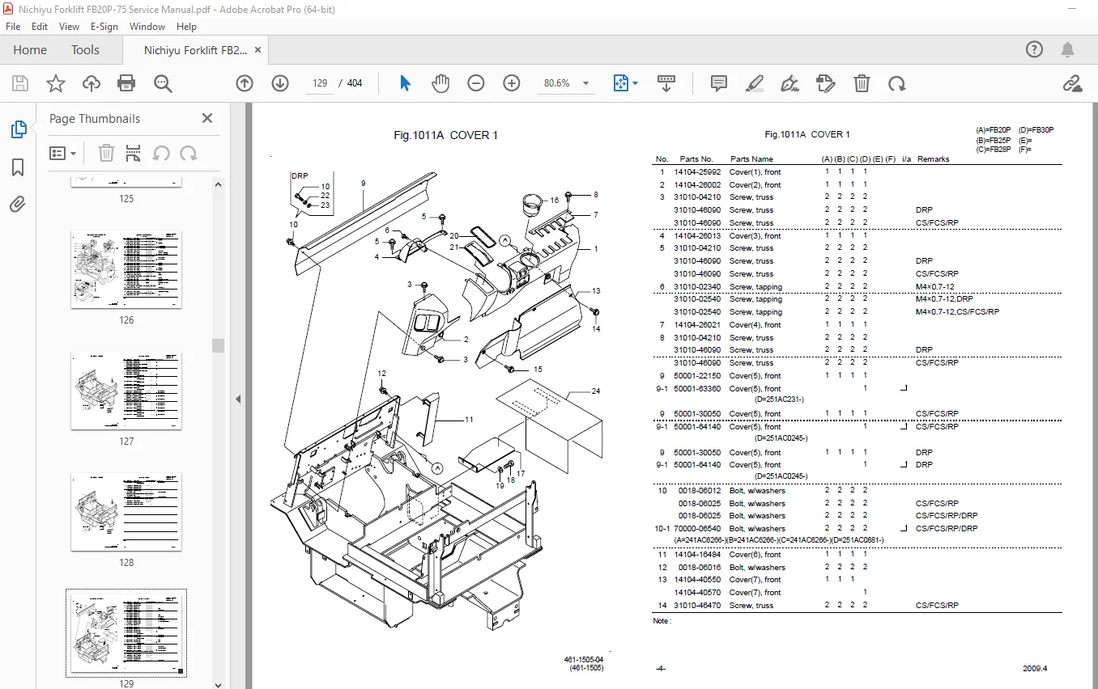Add a sticky note comment
The width and height of the screenshot is (1098, 689).
tap(718, 83)
